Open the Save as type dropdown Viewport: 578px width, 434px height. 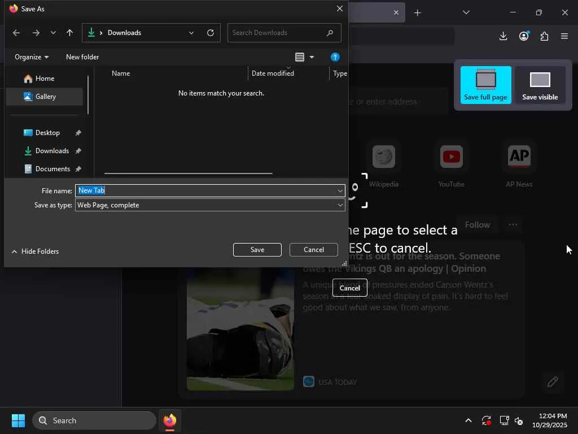tap(210, 205)
